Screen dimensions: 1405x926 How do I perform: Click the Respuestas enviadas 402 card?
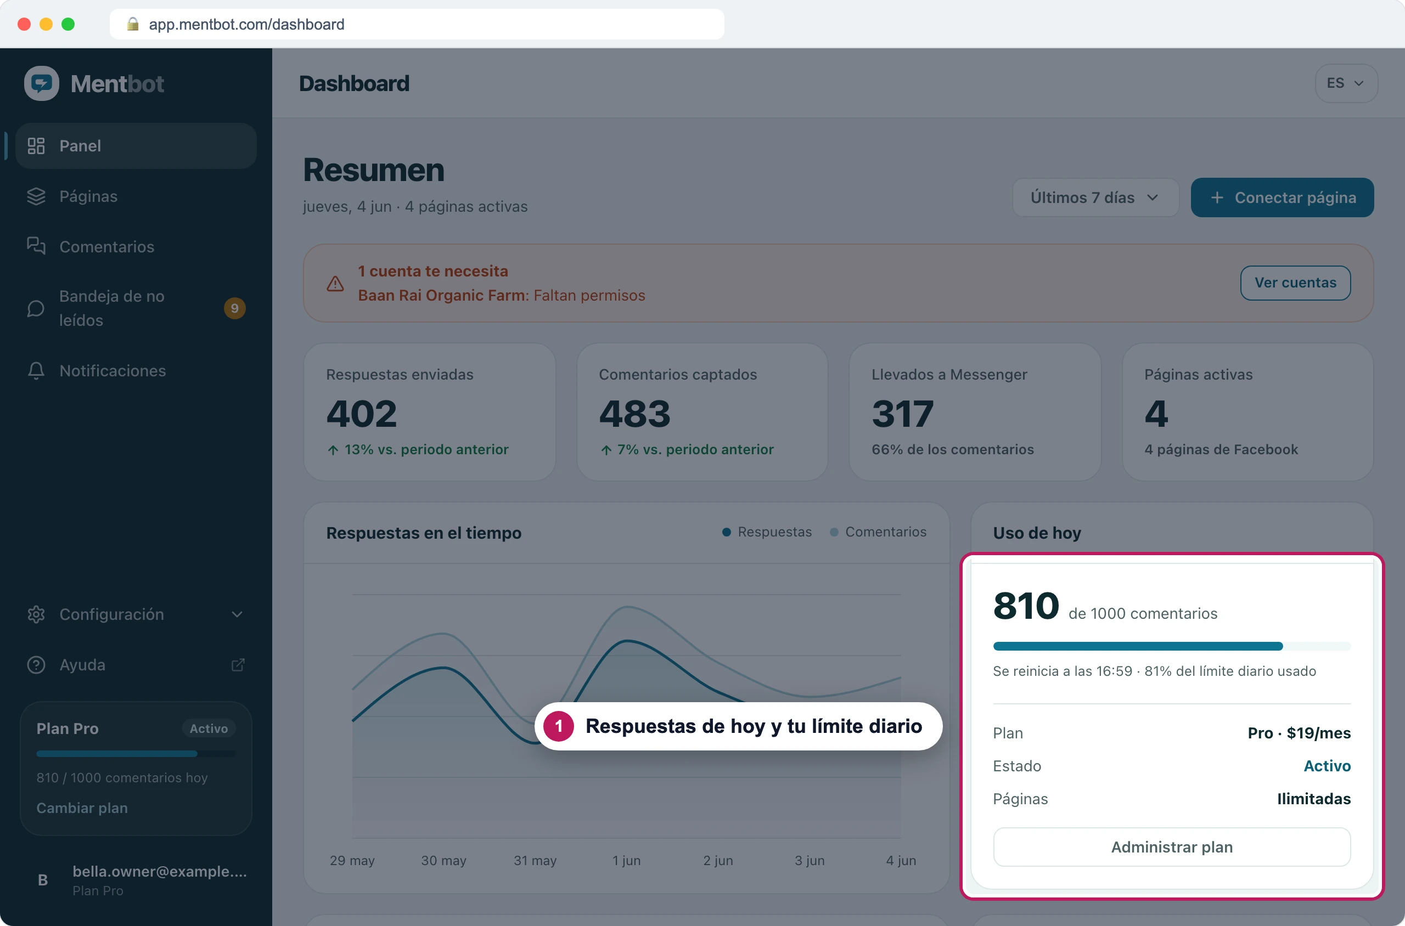[430, 411]
